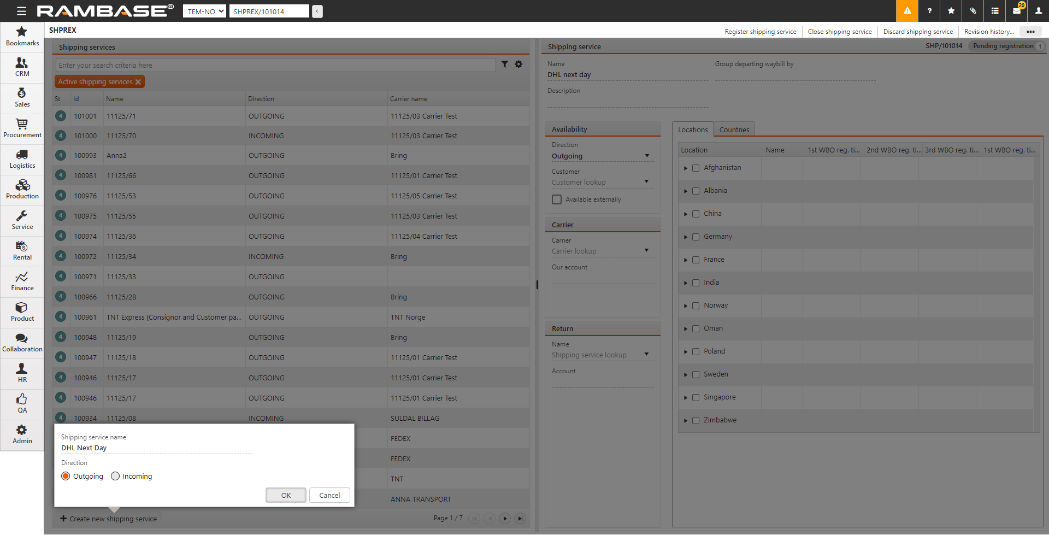Click the shipping services search field

pos(275,65)
